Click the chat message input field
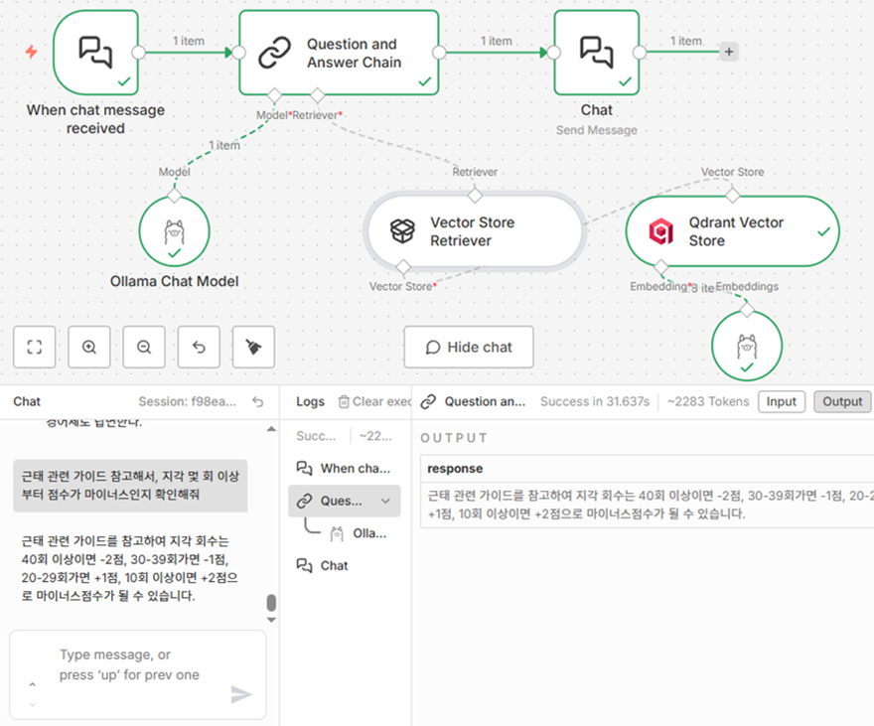The width and height of the screenshot is (874, 726). coord(129,664)
